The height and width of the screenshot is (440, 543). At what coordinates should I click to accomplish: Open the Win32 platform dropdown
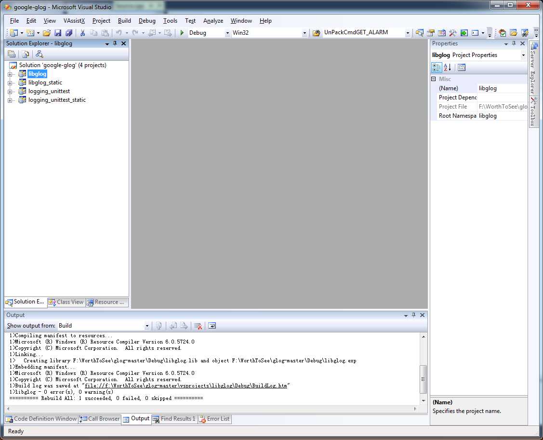pyautogui.click(x=305, y=33)
